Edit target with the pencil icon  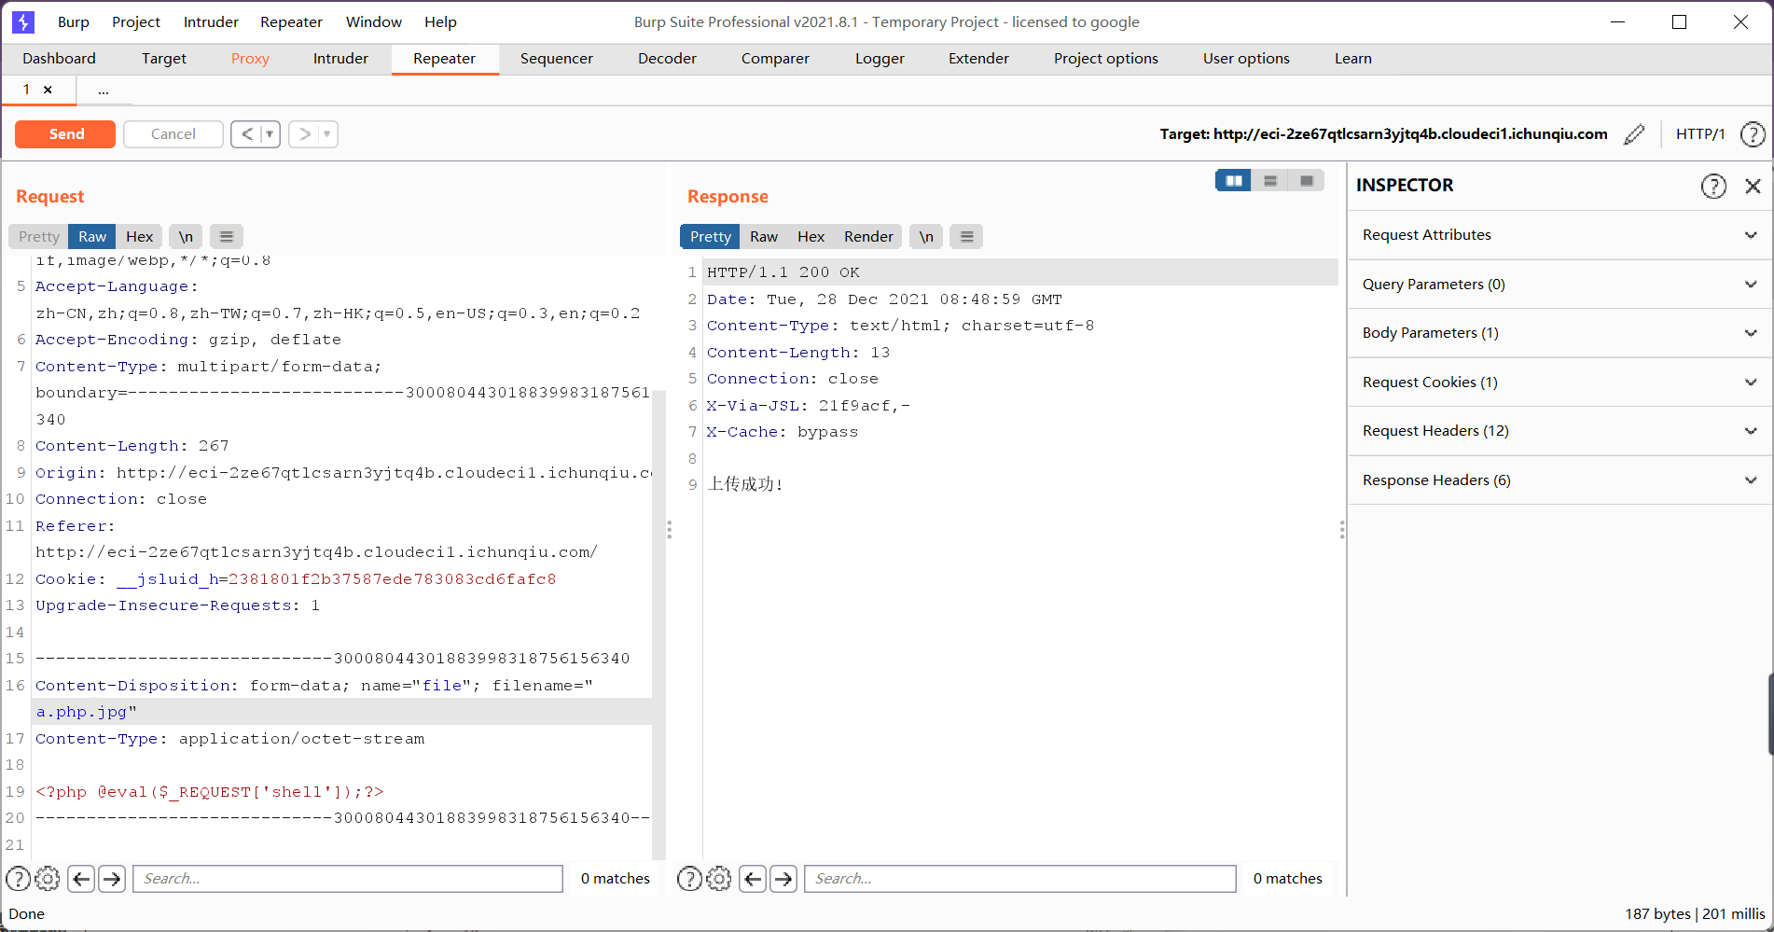[x=1634, y=134]
